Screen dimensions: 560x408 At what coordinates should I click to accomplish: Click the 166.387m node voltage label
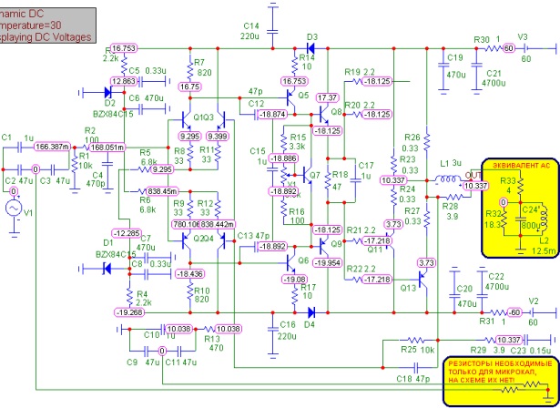coord(53,147)
